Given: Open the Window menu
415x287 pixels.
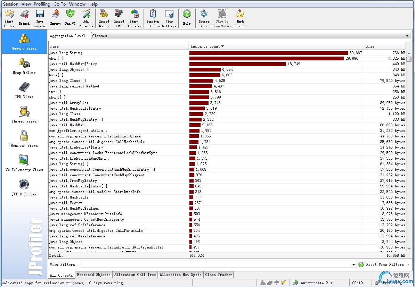Looking at the screenshot, I should click(77, 4).
